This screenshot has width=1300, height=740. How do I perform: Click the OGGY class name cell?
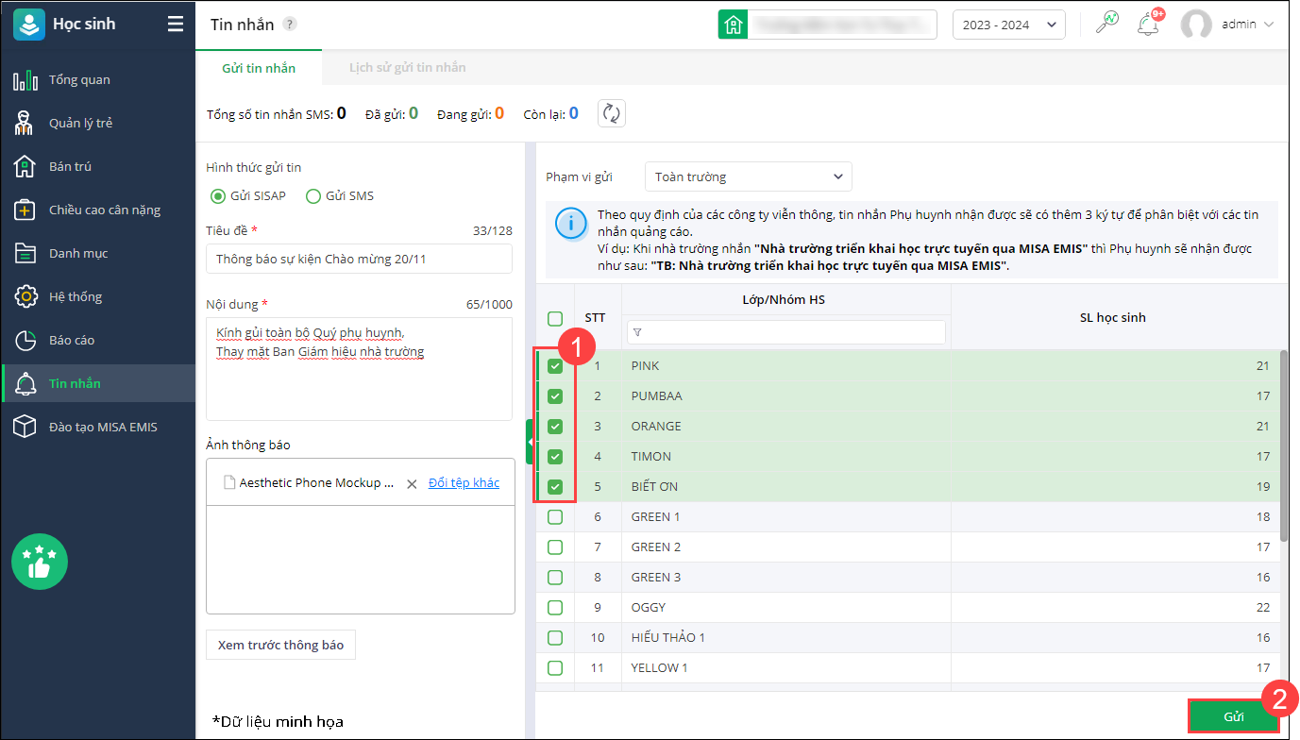point(786,608)
